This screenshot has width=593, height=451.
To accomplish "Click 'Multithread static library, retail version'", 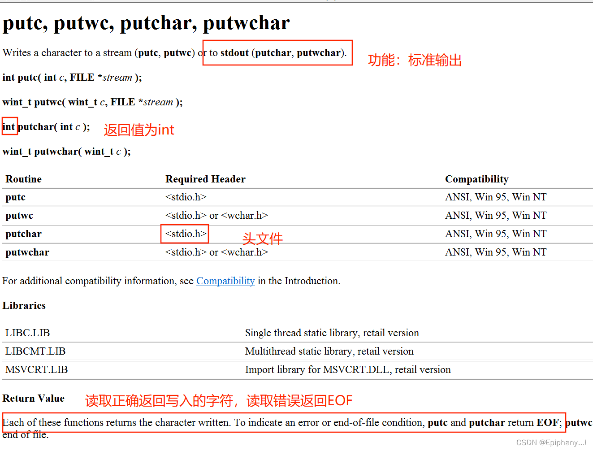I will [329, 351].
